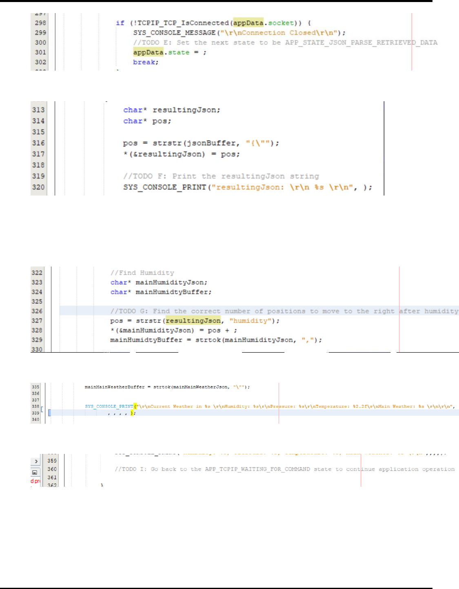Click line number 313 in the gutter
This screenshot has height=589, width=459.
(38, 110)
